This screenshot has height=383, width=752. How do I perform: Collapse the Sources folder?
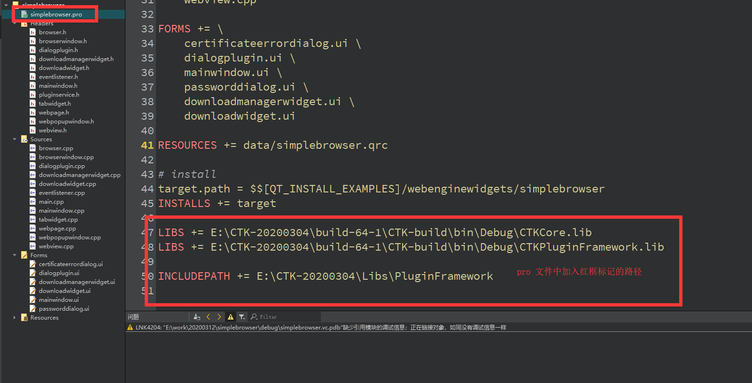click(15, 139)
